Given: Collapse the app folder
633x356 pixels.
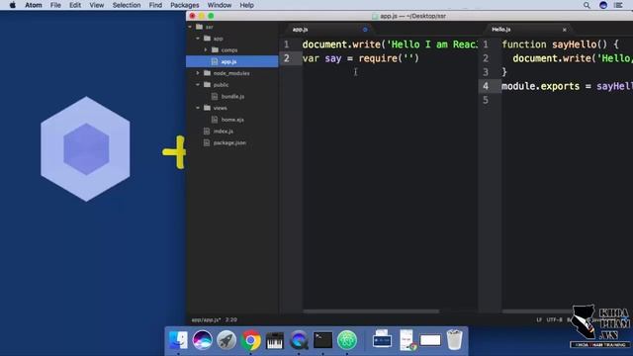Looking at the screenshot, I should tap(198, 39).
